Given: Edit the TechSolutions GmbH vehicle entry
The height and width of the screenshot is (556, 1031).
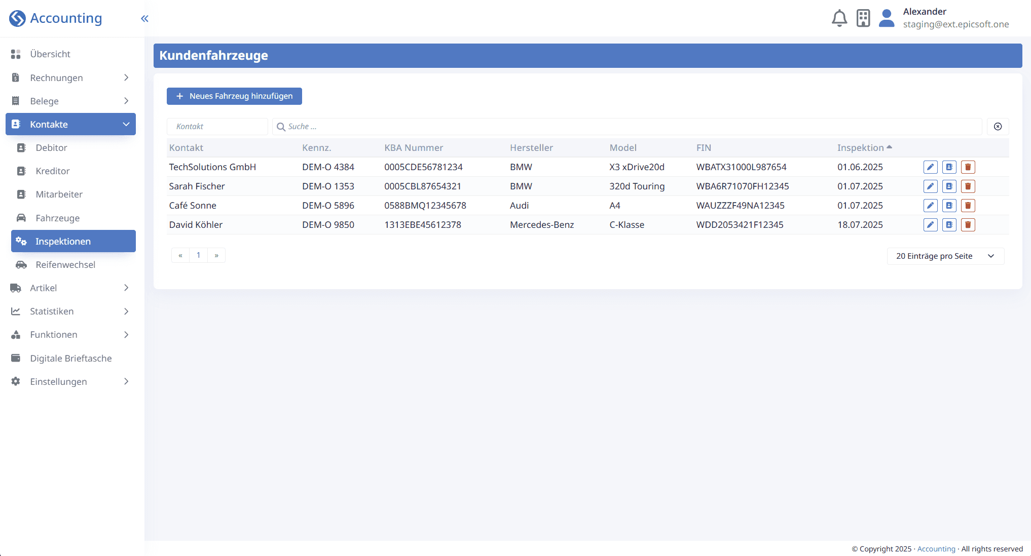Looking at the screenshot, I should pyautogui.click(x=931, y=167).
